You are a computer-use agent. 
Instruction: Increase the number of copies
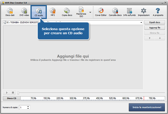(x=28, y=107)
